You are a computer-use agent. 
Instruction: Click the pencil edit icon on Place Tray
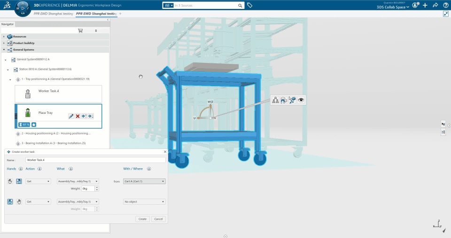[x=71, y=116]
